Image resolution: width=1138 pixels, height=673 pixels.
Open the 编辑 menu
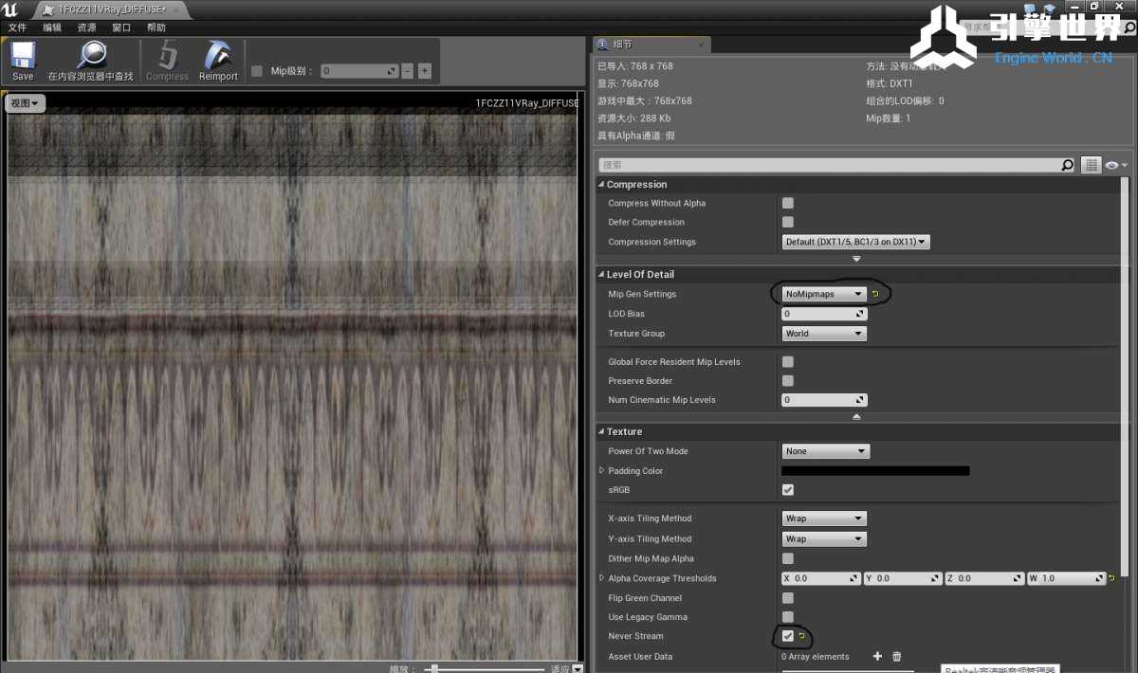click(x=52, y=28)
